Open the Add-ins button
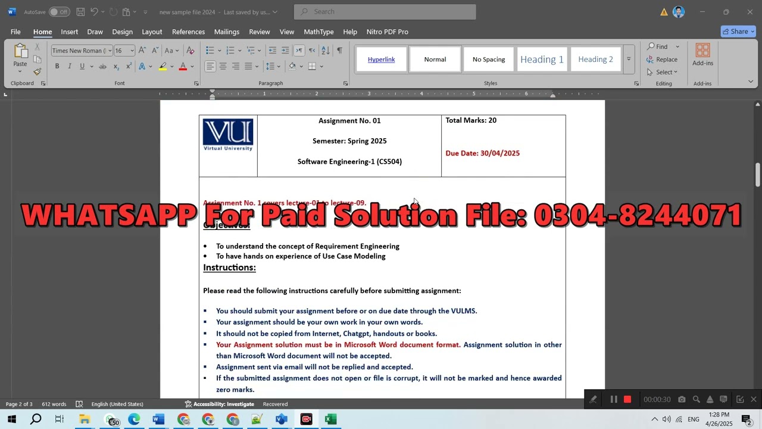762x429 pixels. coord(702,55)
